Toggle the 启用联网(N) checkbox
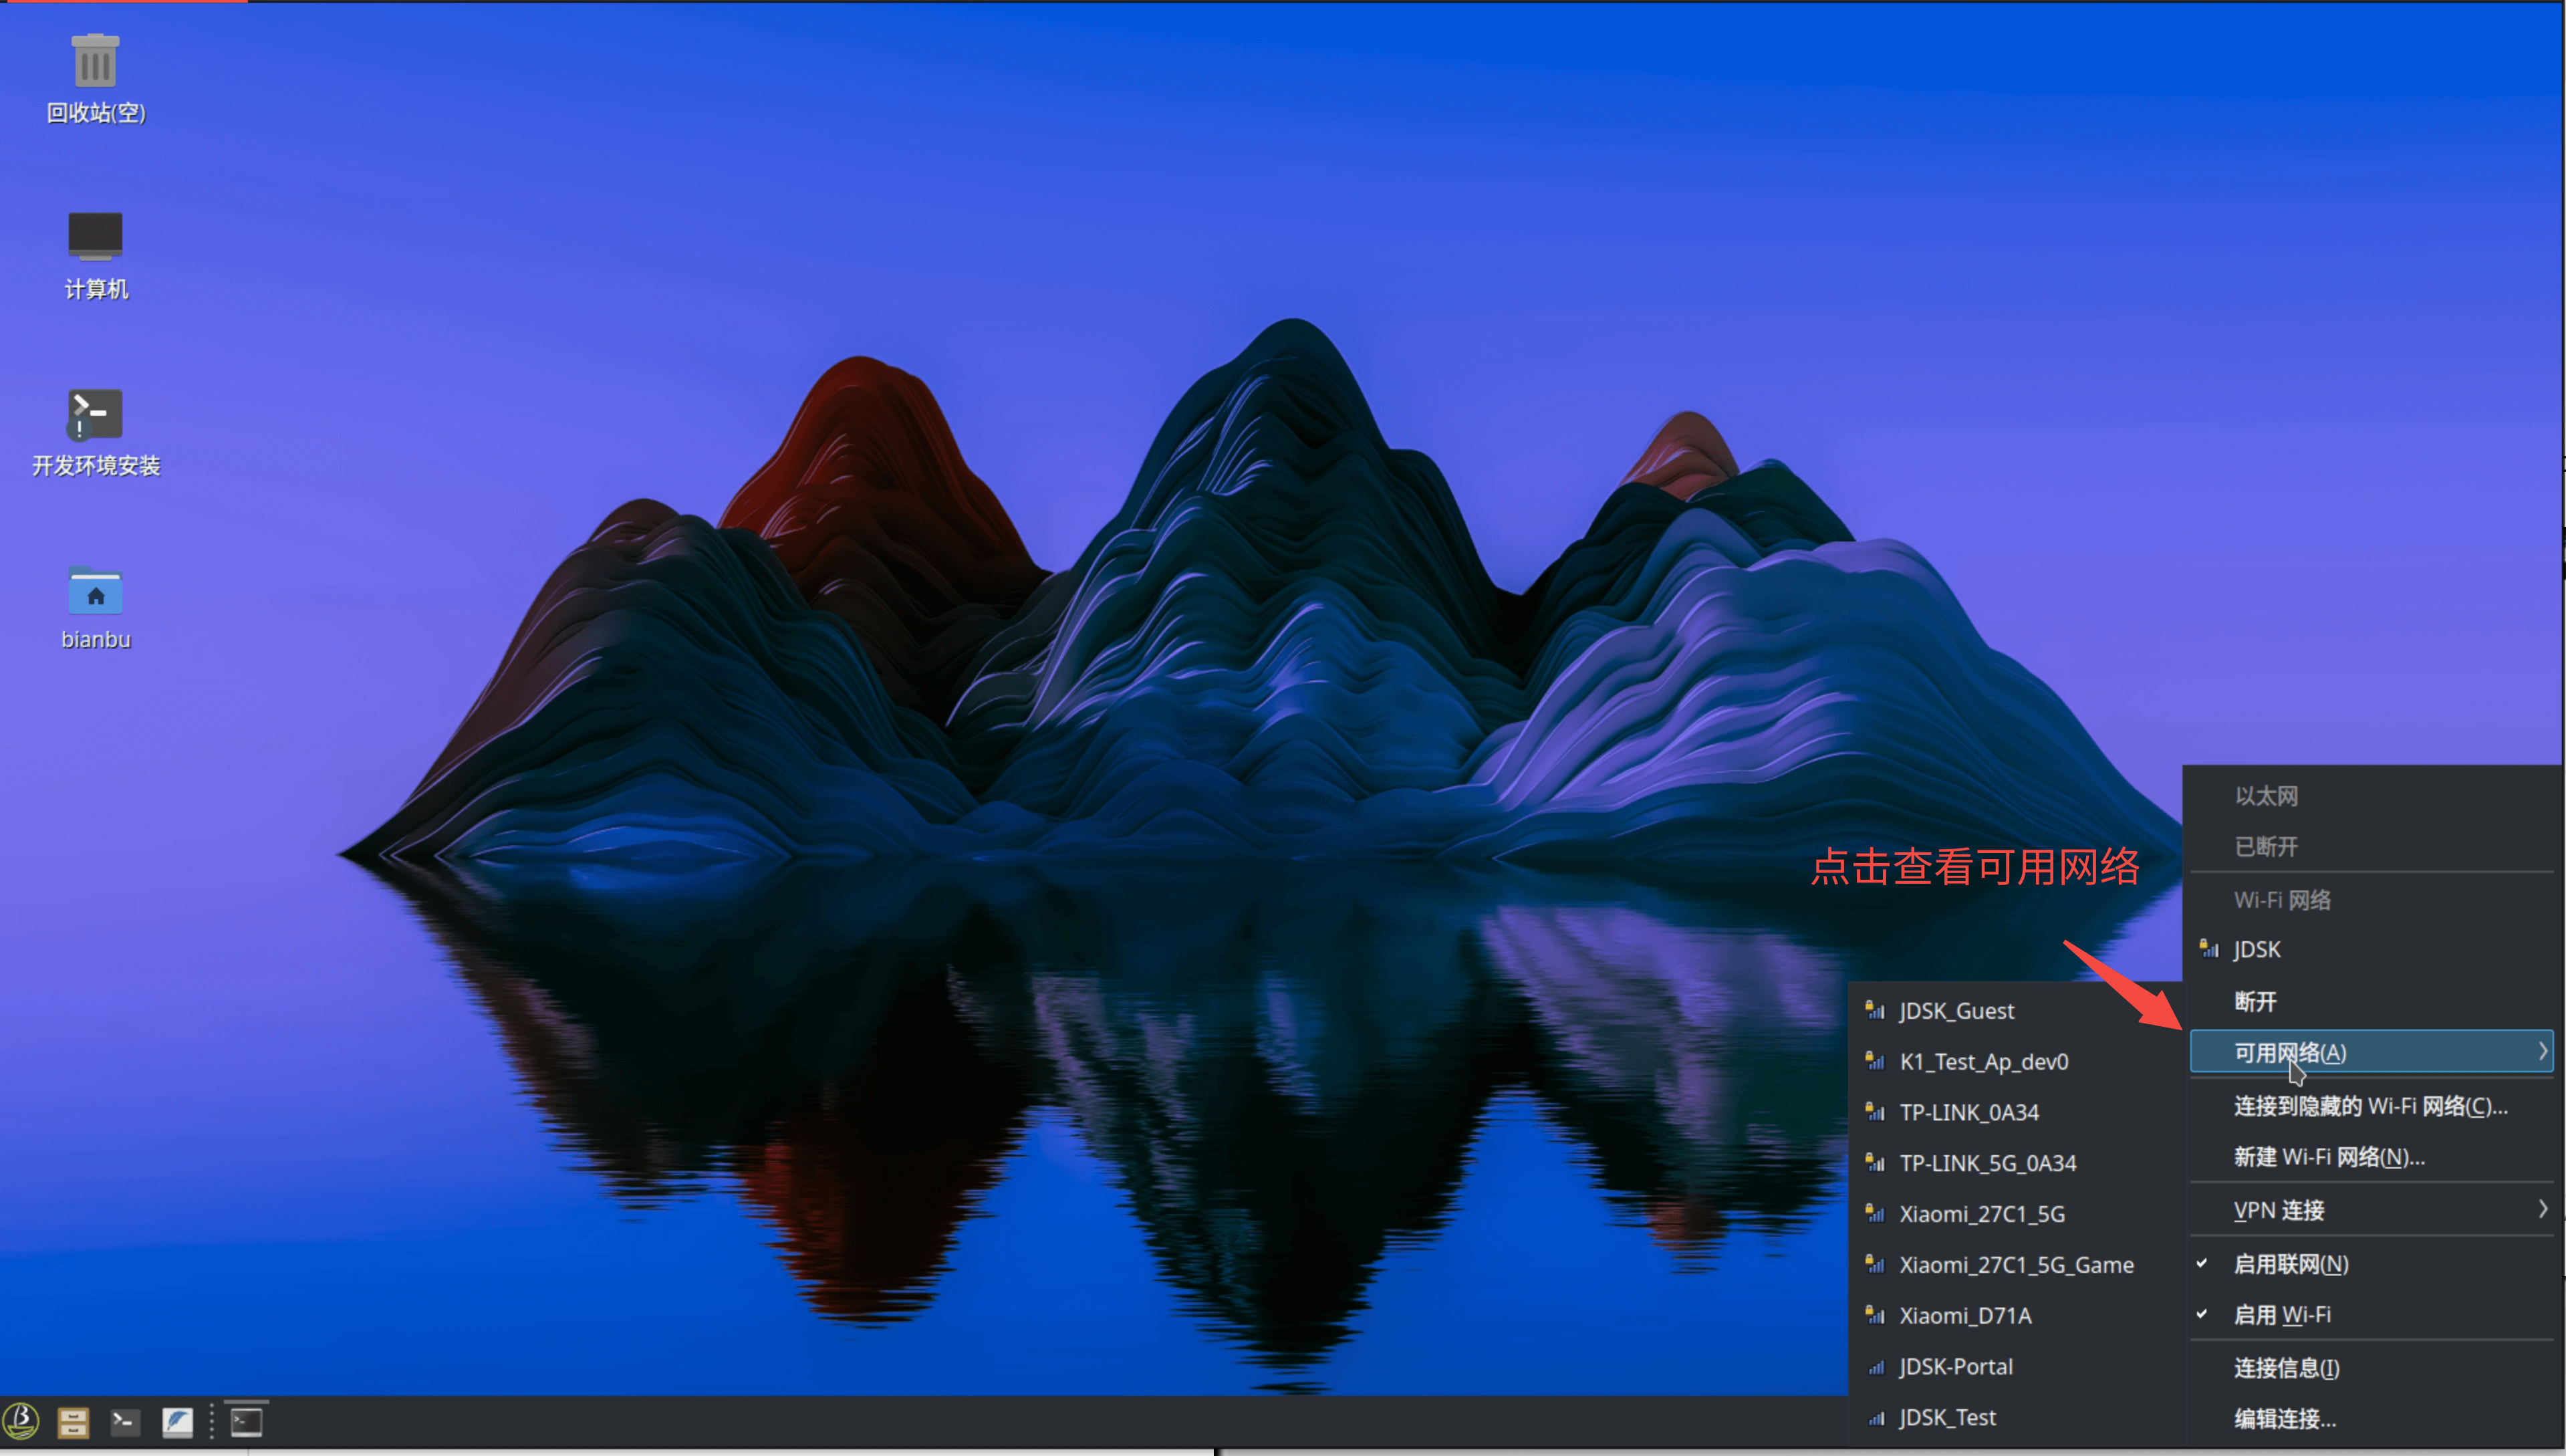The height and width of the screenshot is (1456, 2566). (2290, 1264)
